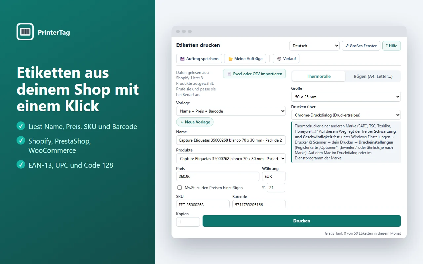Click the floppy disk save icon
The height and width of the screenshot is (264, 423).
pyautogui.click(x=182, y=59)
